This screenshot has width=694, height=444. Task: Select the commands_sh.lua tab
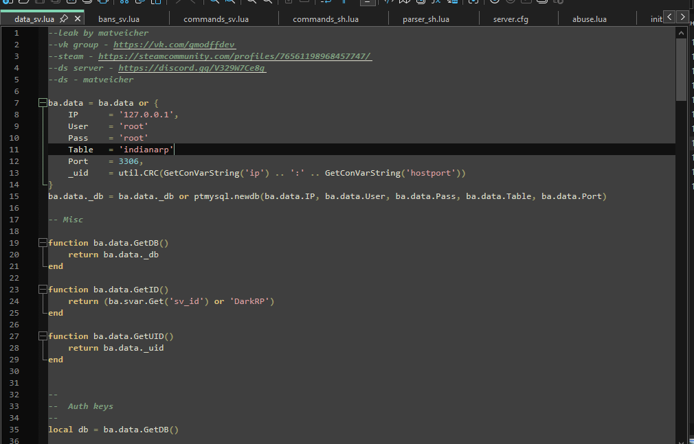pyautogui.click(x=325, y=19)
